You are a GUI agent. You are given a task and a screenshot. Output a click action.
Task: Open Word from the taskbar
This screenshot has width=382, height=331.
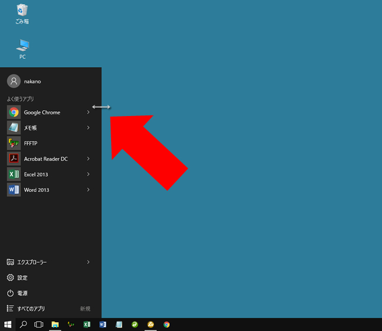click(x=103, y=325)
